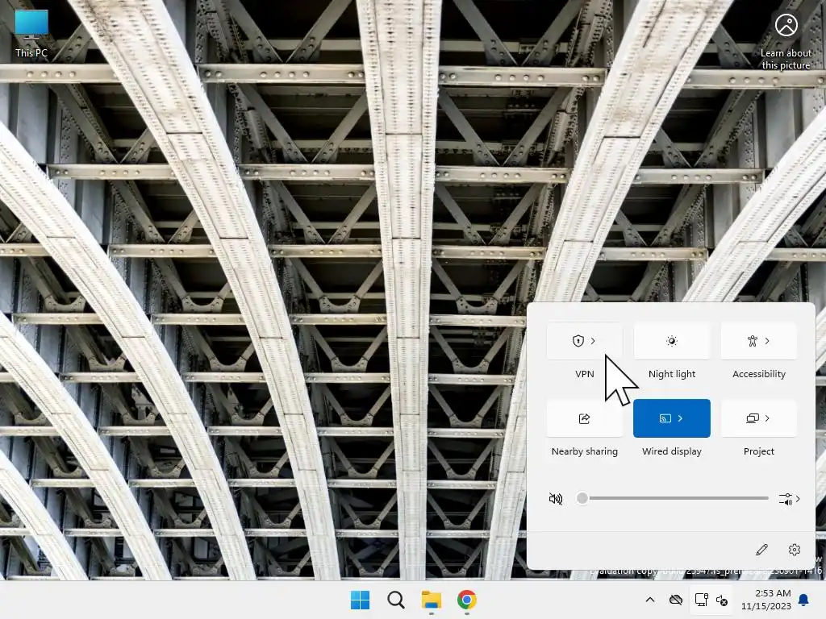This screenshot has height=619, width=826.
Task: Open the clock and date calendar
Action: (766, 600)
